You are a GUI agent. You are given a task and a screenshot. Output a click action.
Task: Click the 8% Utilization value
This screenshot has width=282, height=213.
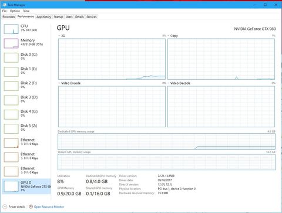tap(61, 181)
